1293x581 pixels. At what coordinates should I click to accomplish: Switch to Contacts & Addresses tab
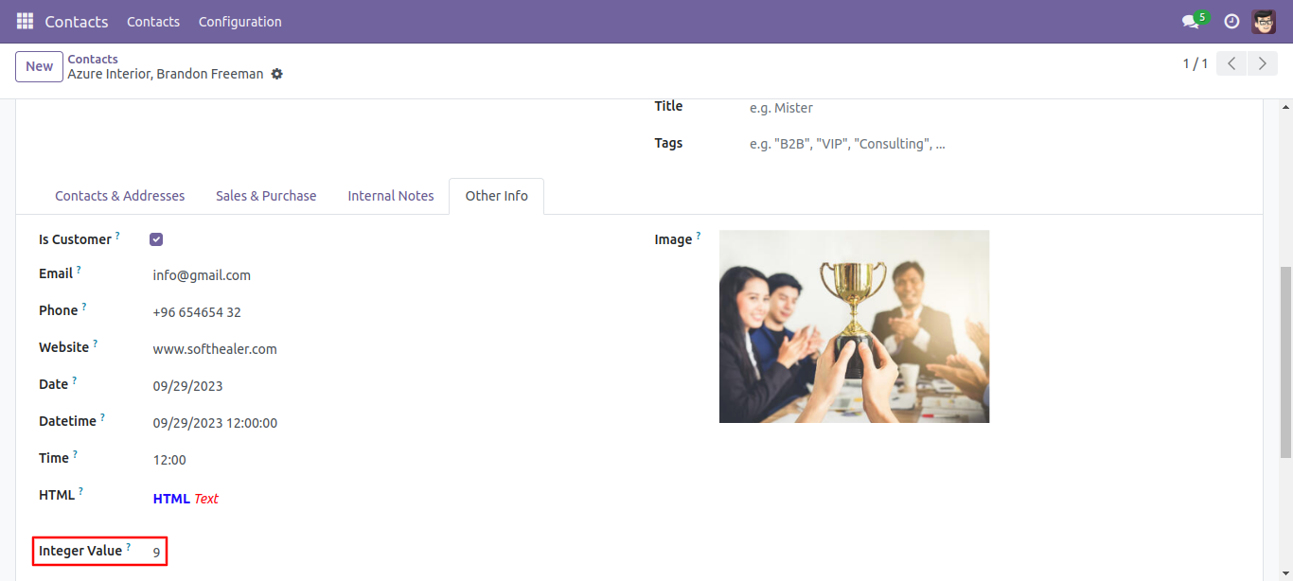click(120, 196)
